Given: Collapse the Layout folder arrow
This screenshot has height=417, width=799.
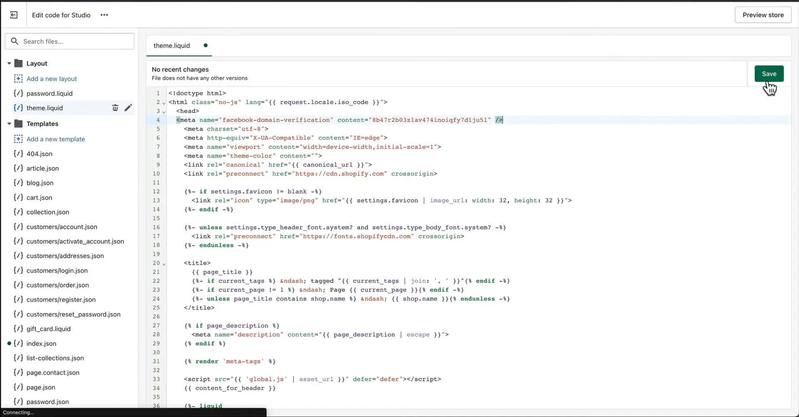Looking at the screenshot, I should point(9,64).
